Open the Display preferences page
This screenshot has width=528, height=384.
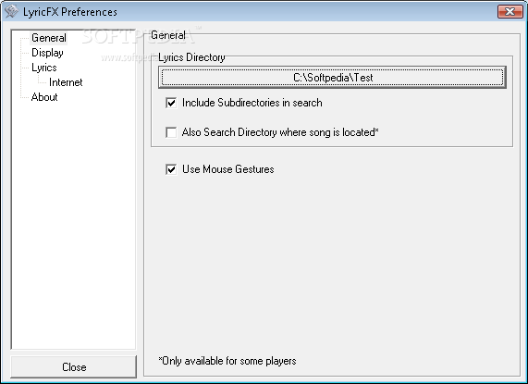point(47,53)
